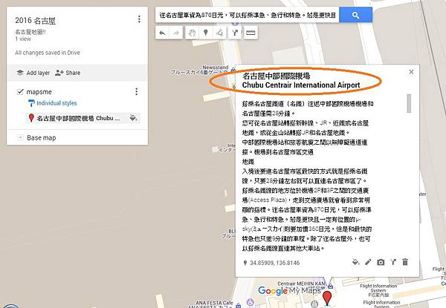Click the blue search button
Viewport: 446px width, 308px height.
(355, 15)
